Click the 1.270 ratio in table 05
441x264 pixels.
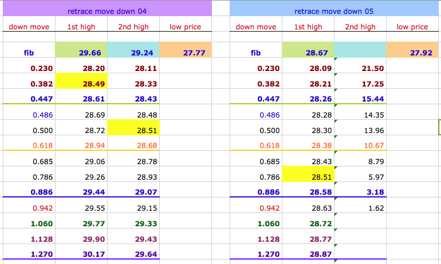pos(268,254)
